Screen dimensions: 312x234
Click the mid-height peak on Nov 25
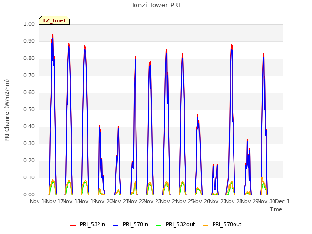(x=198, y=115)
